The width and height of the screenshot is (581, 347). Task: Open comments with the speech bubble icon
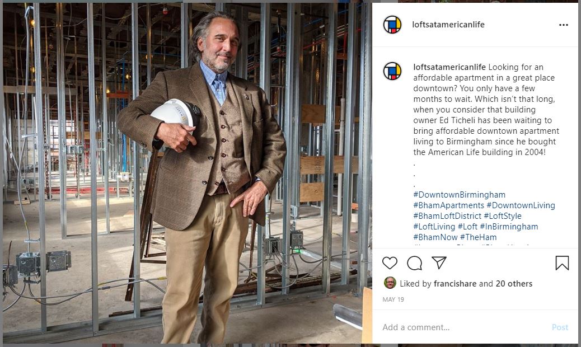click(414, 263)
